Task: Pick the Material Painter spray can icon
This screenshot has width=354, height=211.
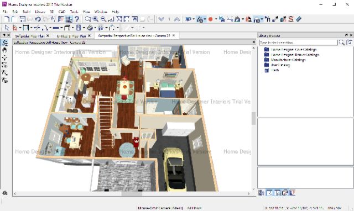Action: pos(283,19)
